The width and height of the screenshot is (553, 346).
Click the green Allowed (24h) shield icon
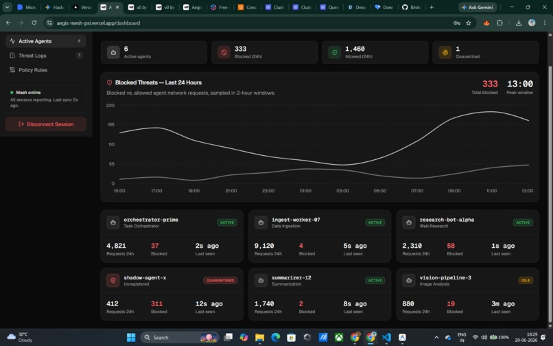click(334, 52)
